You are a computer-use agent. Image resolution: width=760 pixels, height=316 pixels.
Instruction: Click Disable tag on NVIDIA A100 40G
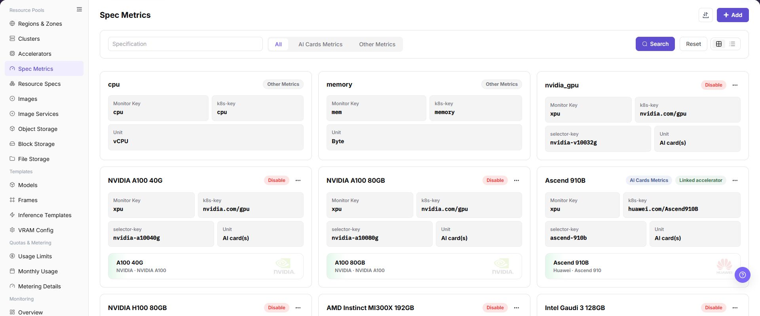click(x=276, y=180)
